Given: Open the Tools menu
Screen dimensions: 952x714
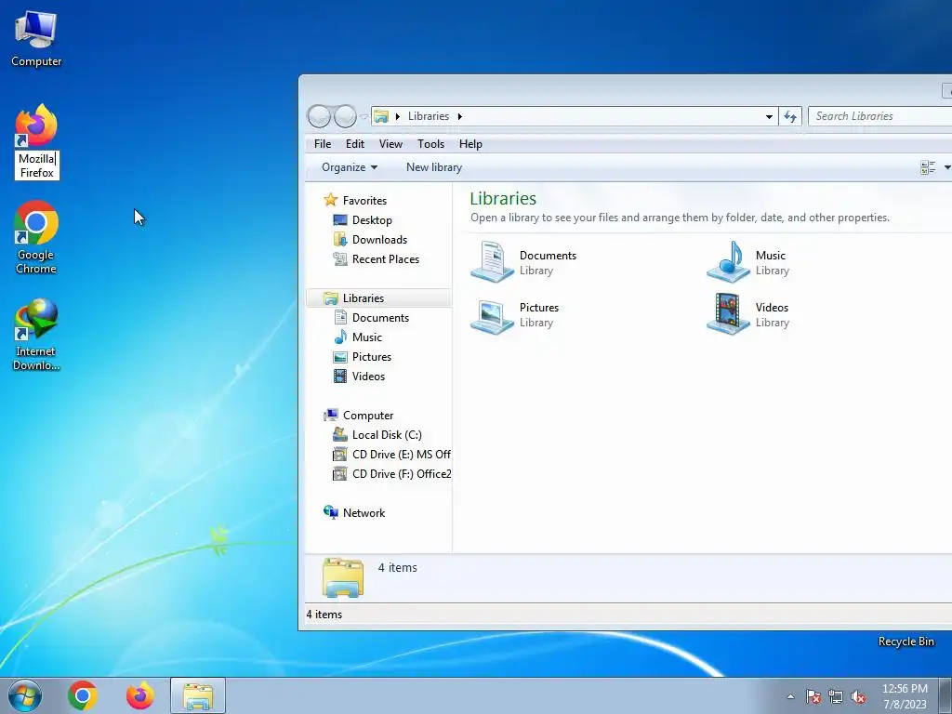Looking at the screenshot, I should click(x=430, y=144).
